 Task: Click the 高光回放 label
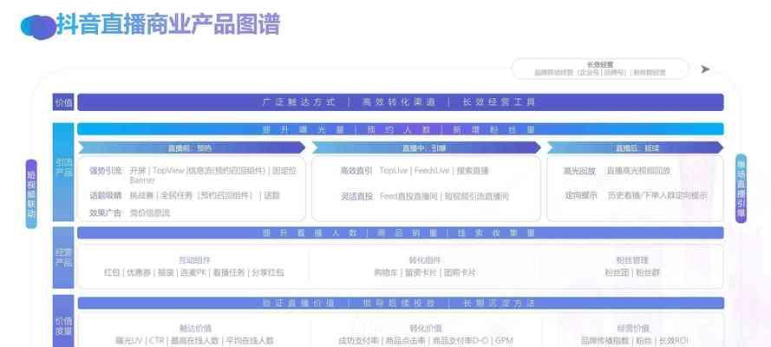(579, 171)
